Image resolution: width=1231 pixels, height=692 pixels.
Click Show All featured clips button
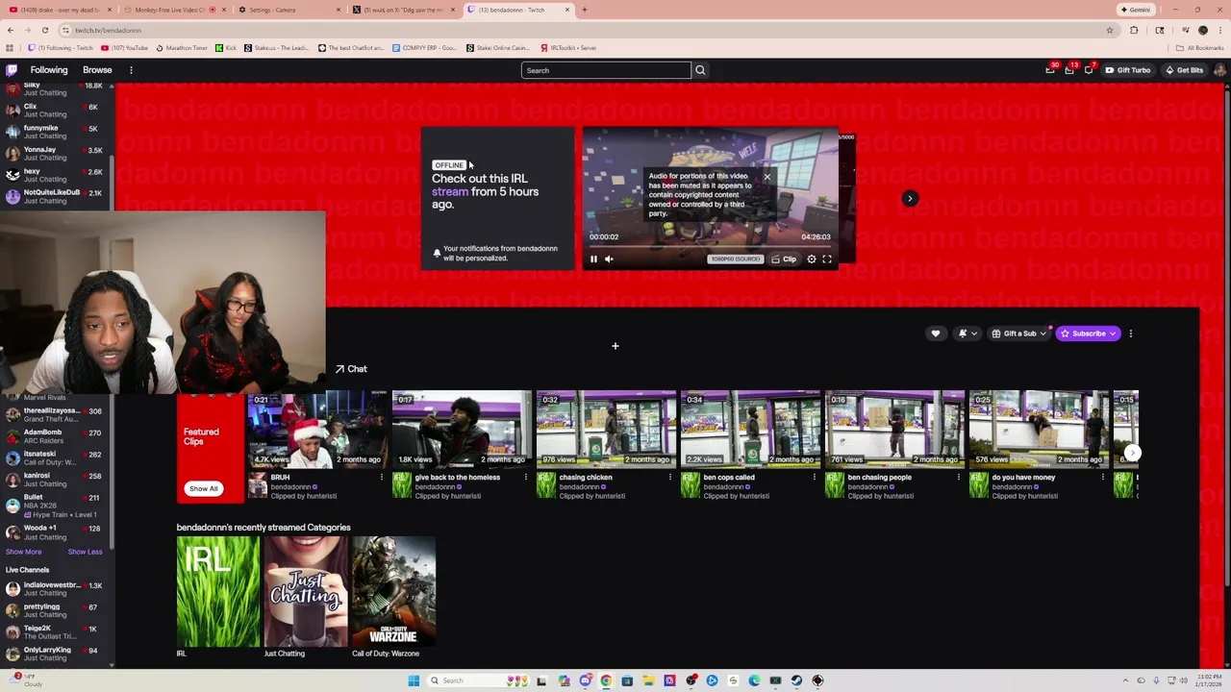[x=203, y=488]
